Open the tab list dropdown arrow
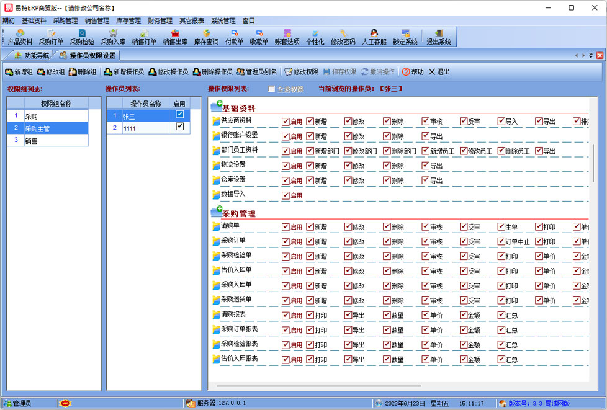607x410 pixels. (591, 56)
